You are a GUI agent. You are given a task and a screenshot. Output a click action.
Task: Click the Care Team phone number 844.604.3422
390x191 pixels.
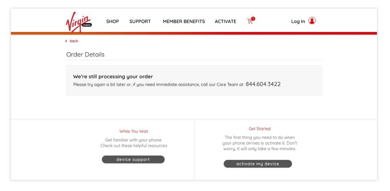click(263, 84)
